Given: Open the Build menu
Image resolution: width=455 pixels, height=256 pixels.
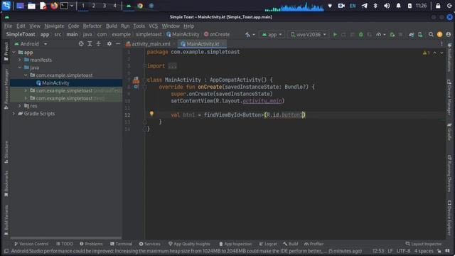Looking at the screenshot, I should coord(112,26).
